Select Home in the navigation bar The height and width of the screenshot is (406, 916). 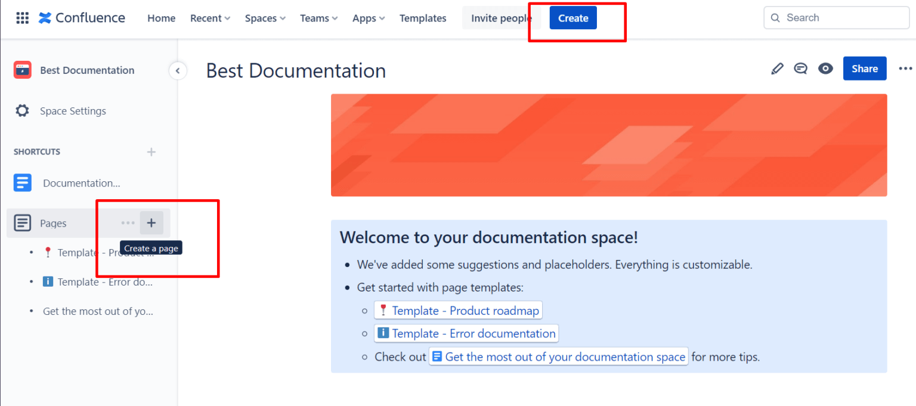(x=161, y=18)
